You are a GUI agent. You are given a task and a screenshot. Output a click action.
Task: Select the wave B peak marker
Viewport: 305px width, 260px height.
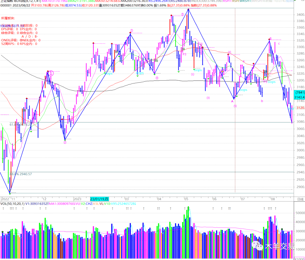click(270, 38)
